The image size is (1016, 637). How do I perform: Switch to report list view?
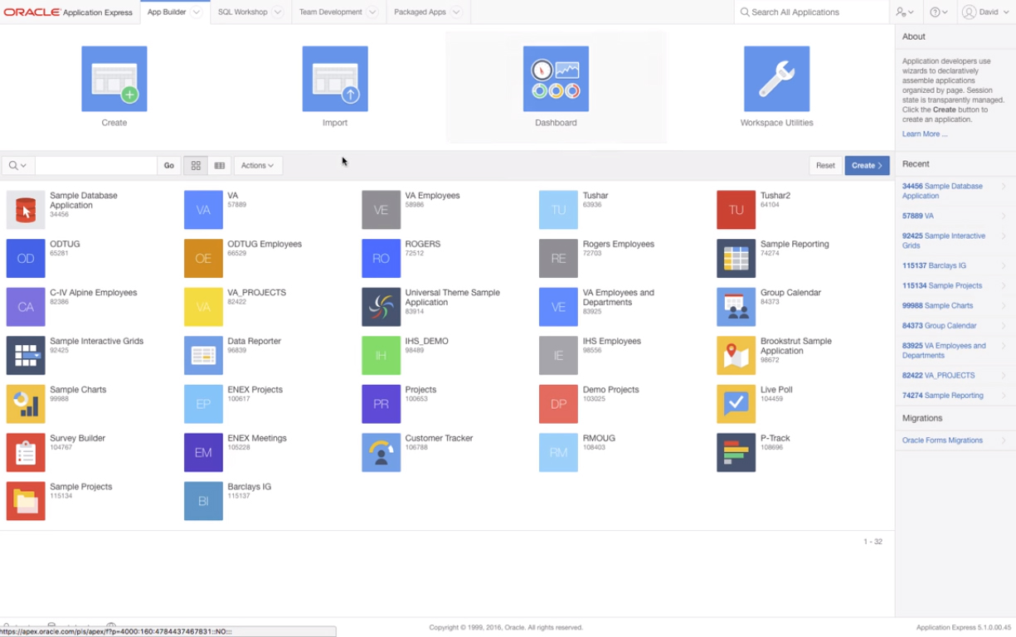(219, 166)
